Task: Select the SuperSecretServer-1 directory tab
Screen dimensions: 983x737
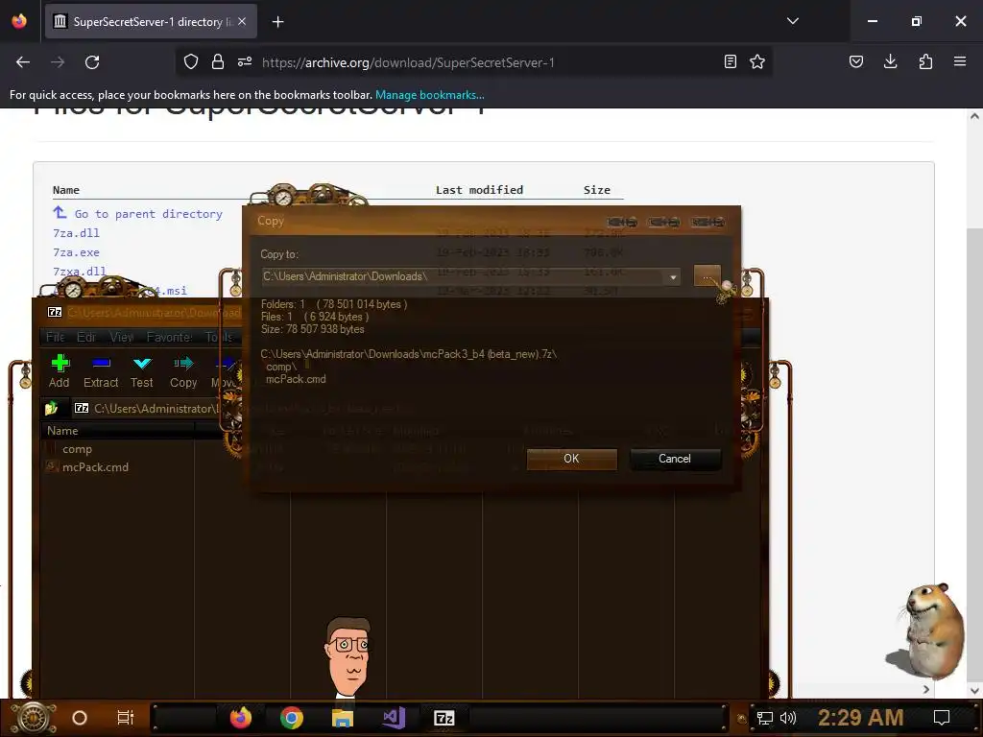Action: coord(151,21)
